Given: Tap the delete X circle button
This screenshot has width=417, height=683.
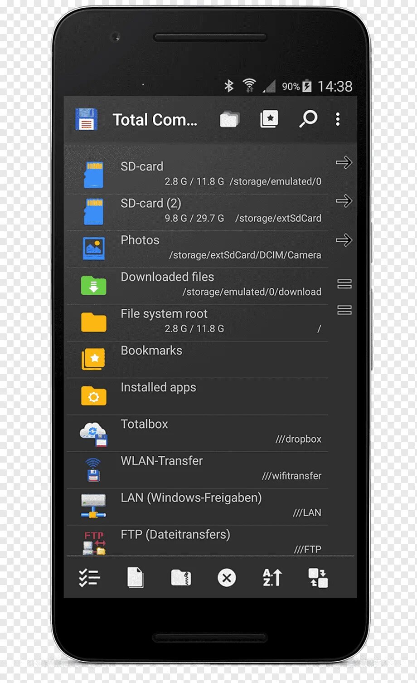Looking at the screenshot, I should [x=227, y=578].
